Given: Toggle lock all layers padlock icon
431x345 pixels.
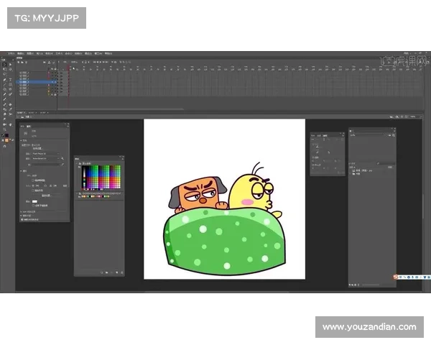Looking at the screenshot, I should coord(55,69).
